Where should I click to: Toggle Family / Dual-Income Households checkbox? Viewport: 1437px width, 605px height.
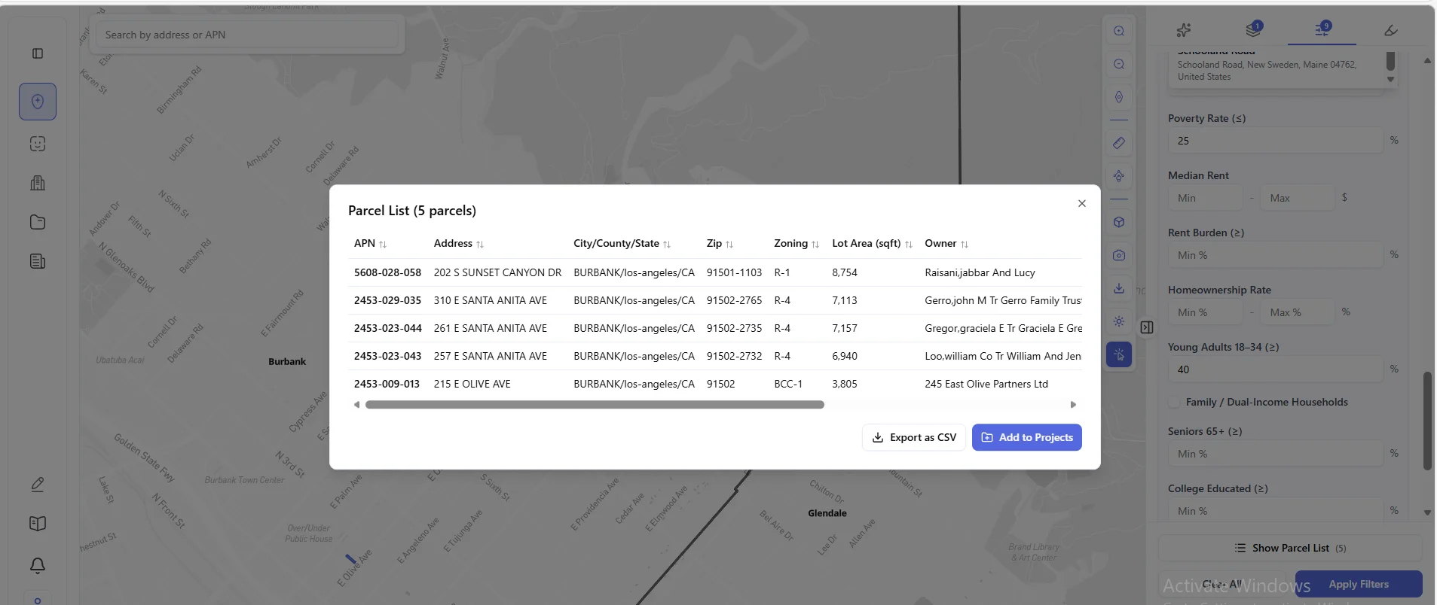[1174, 402]
